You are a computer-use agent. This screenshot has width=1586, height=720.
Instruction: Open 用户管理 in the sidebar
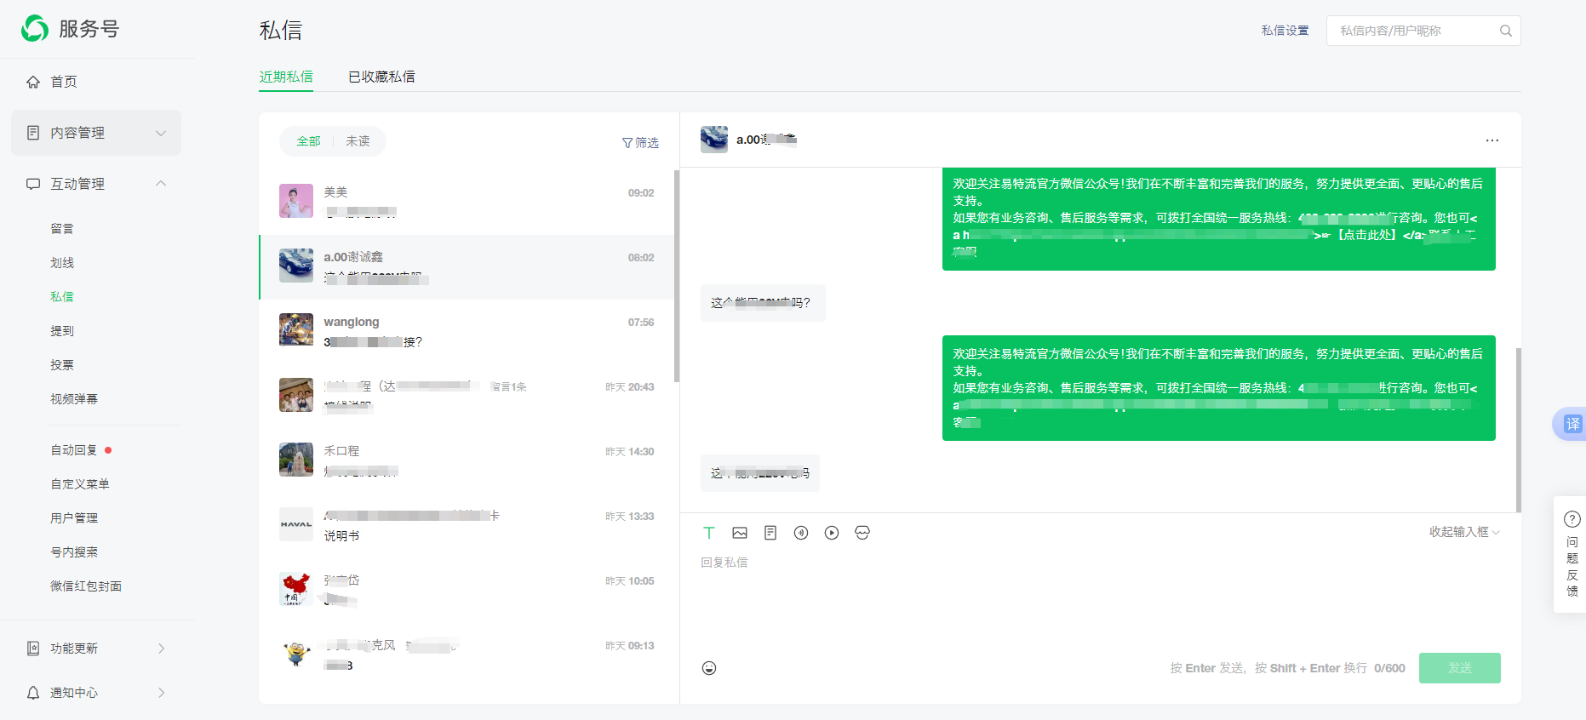[x=74, y=518]
